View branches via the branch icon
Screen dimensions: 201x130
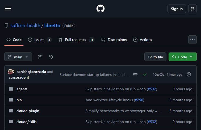pyautogui.click(x=40, y=57)
